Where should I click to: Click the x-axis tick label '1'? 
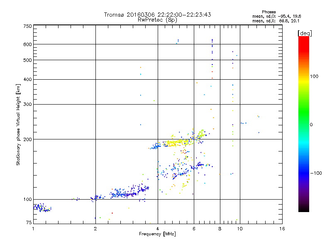coord(33,229)
